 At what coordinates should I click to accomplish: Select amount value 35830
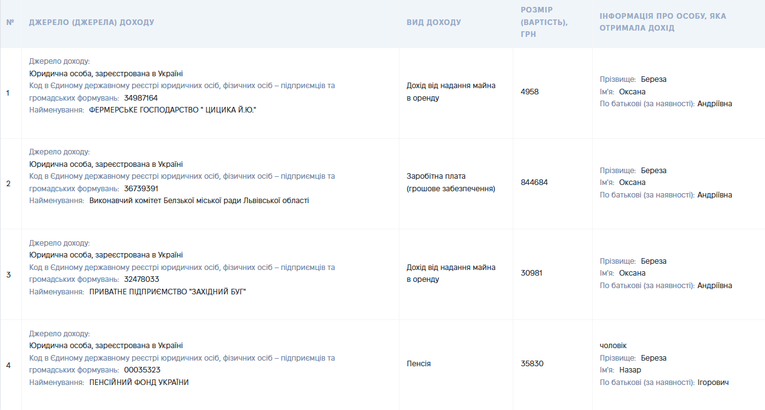[532, 364]
